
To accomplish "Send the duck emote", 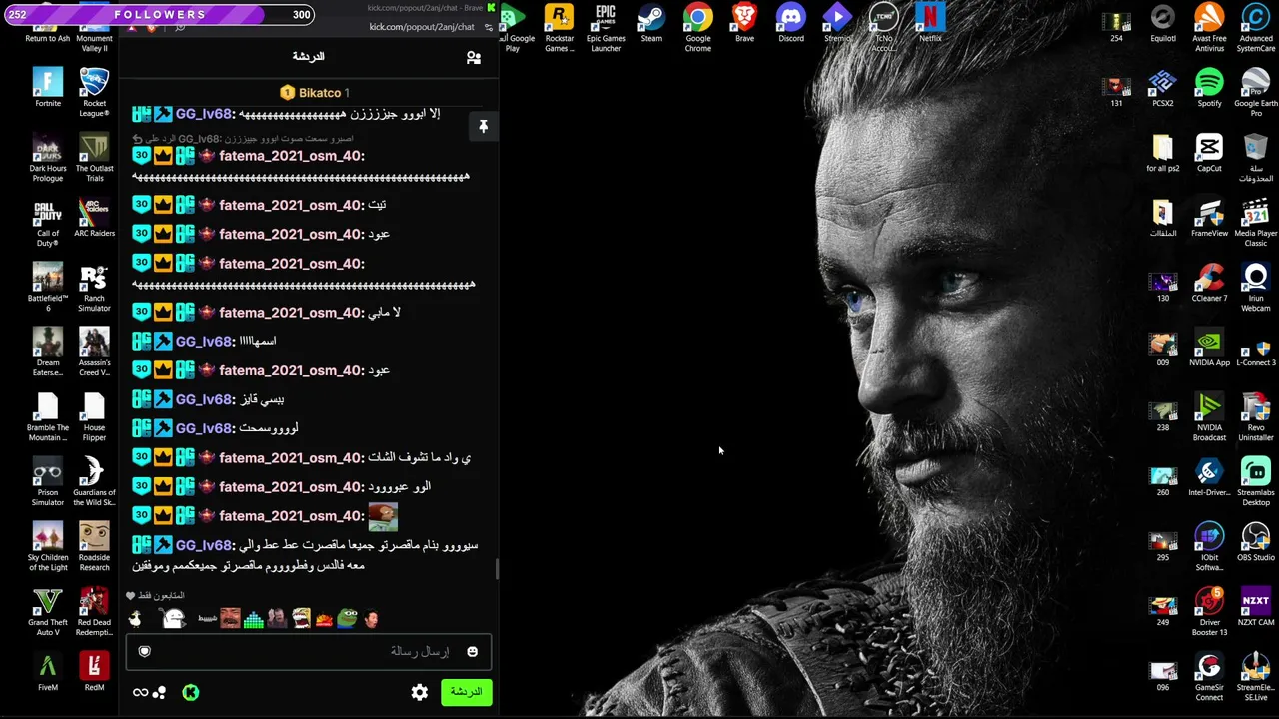I will [x=135, y=619].
